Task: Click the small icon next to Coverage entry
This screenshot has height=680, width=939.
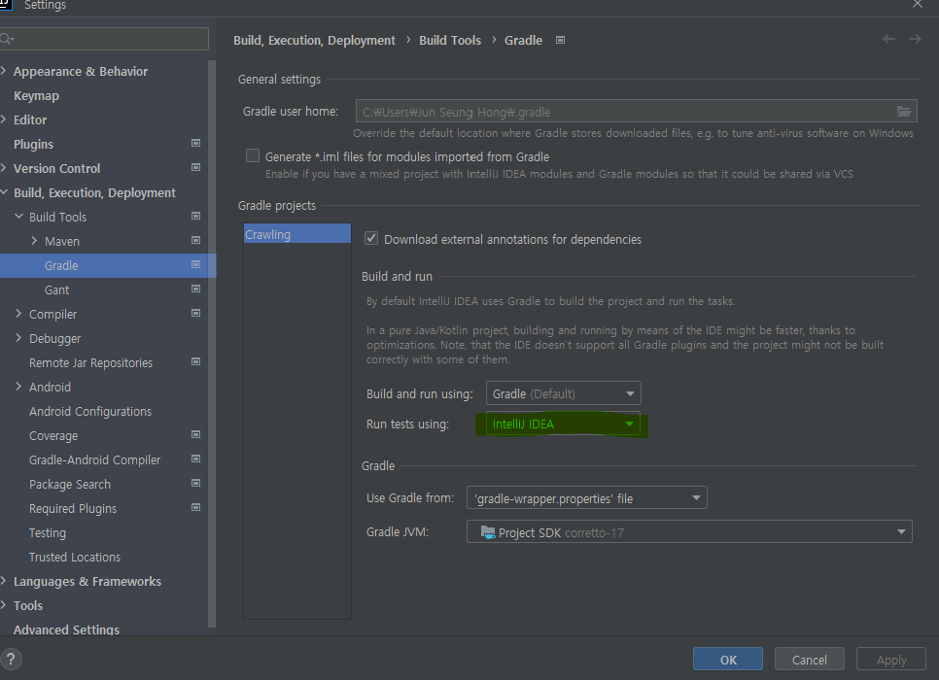Action: (x=197, y=435)
